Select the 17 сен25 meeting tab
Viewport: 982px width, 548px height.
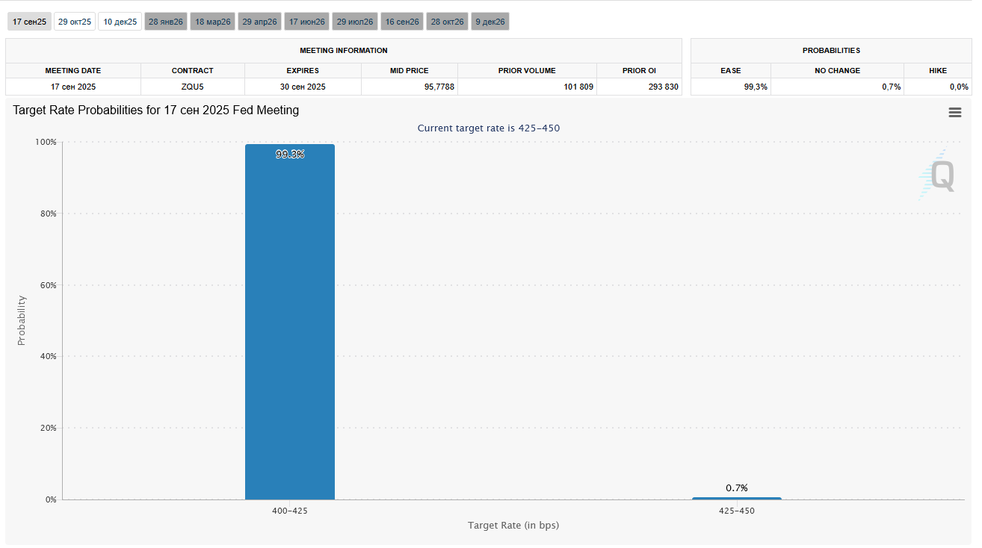click(29, 22)
